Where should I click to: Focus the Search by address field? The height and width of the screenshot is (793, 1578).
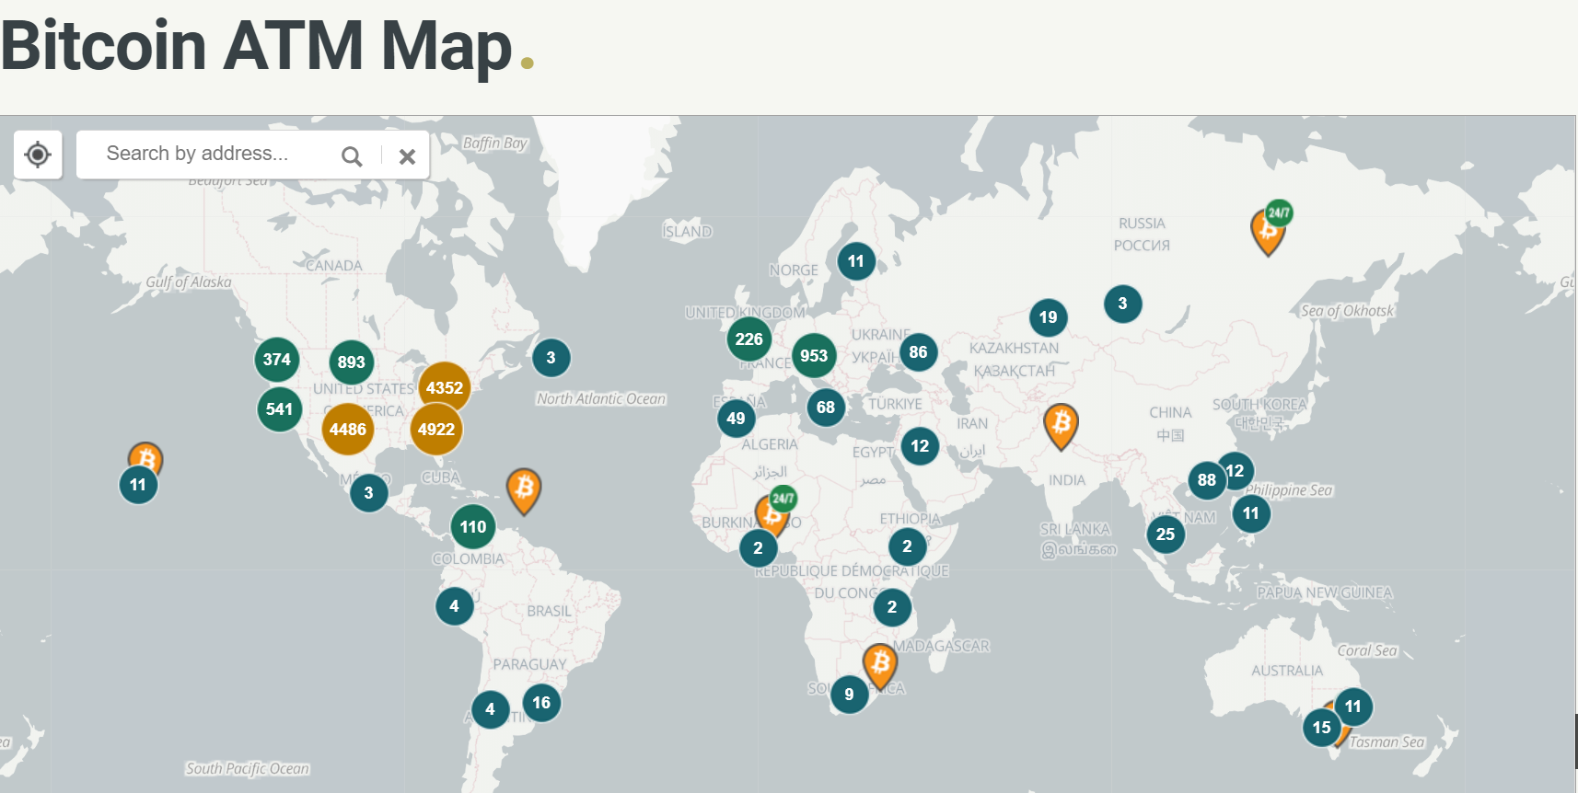click(x=212, y=154)
